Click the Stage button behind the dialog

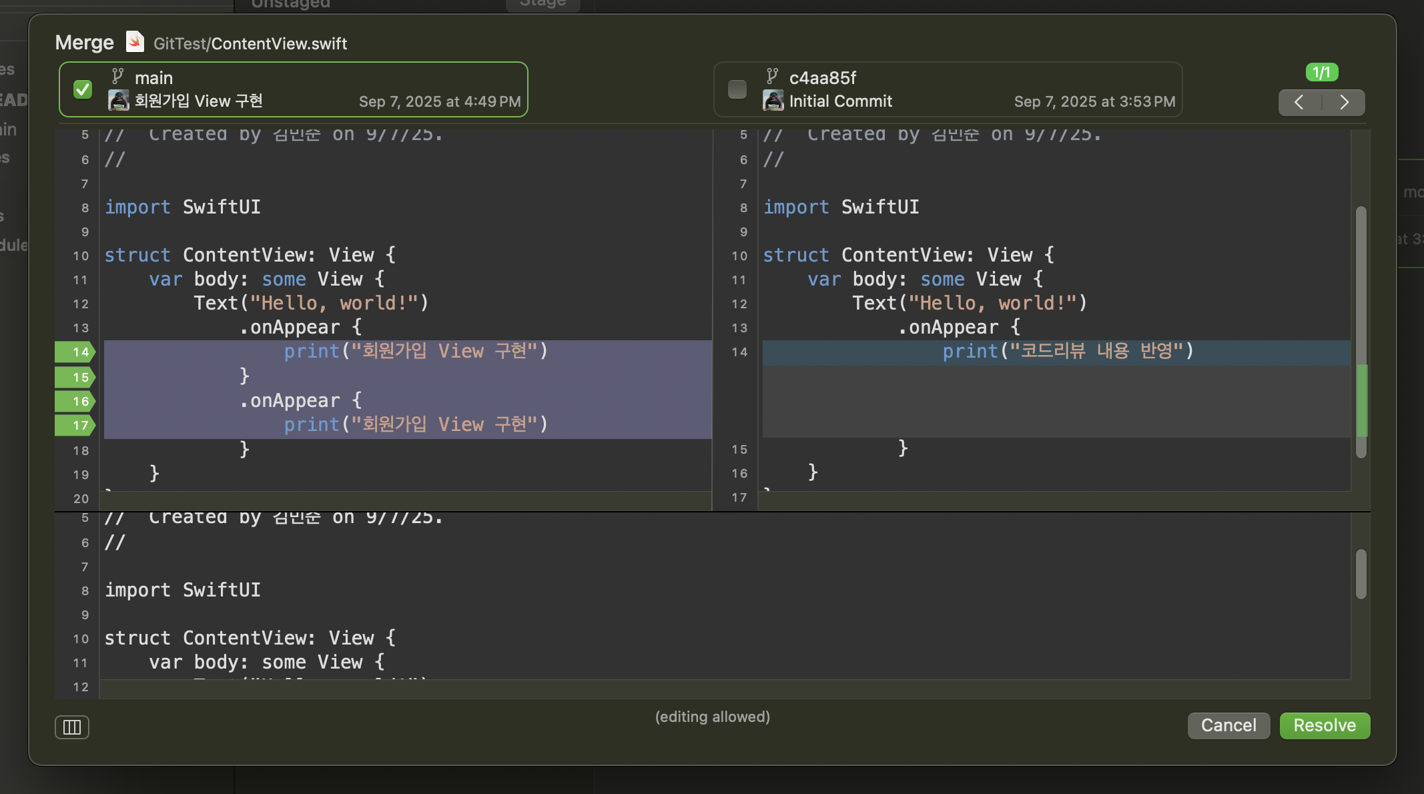543,4
